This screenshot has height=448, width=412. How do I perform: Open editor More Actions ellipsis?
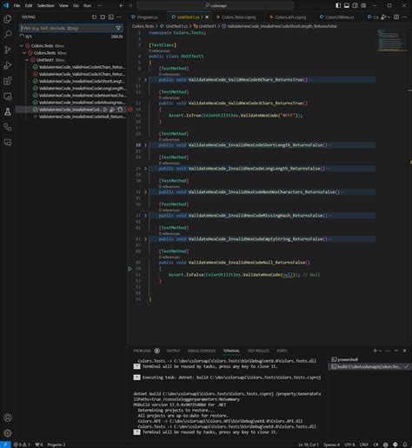[x=405, y=17]
